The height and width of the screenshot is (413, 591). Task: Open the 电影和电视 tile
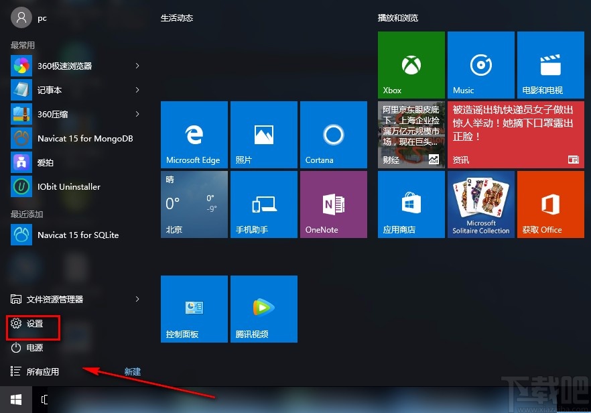(550, 64)
